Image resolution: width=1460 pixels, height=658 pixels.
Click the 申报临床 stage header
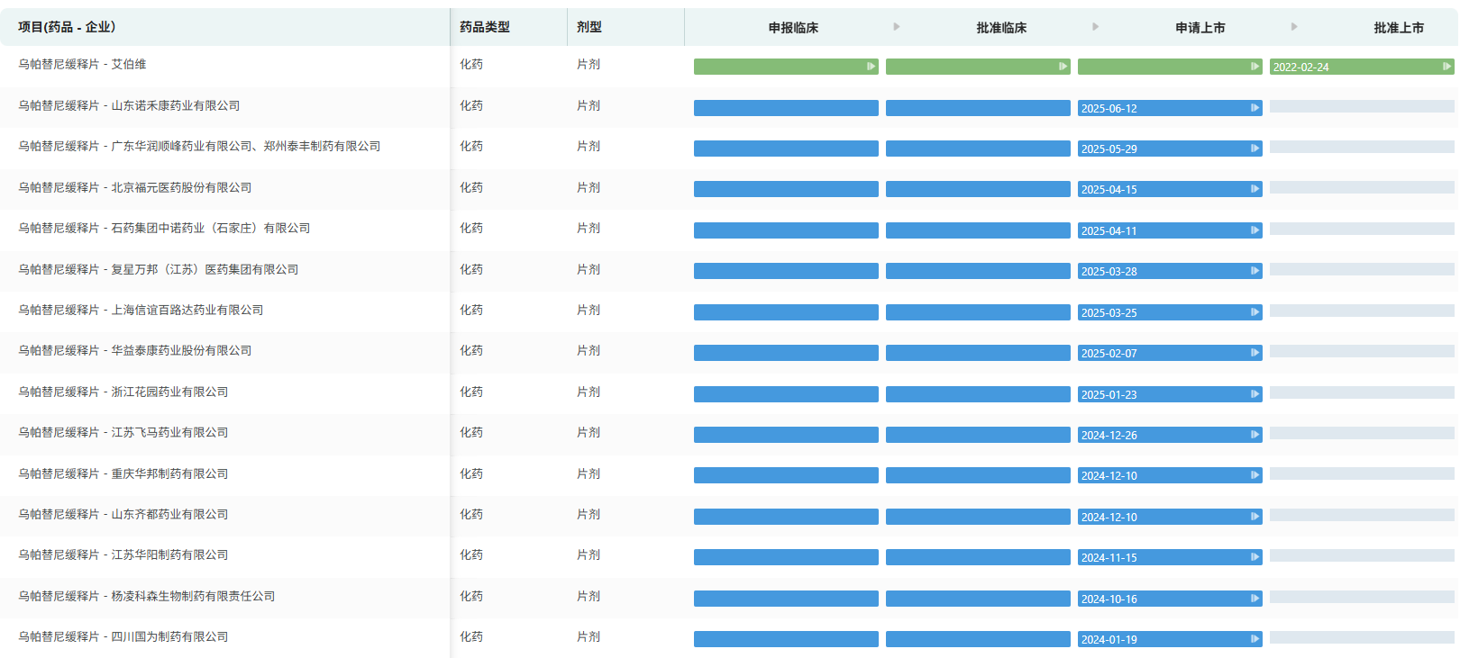pyautogui.click(x=793, y=28)
